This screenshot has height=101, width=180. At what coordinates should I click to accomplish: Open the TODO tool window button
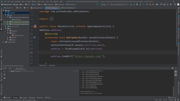coord(48,98)
